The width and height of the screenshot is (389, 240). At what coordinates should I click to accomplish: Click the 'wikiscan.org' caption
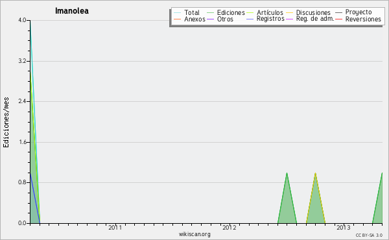coord(194,234)
